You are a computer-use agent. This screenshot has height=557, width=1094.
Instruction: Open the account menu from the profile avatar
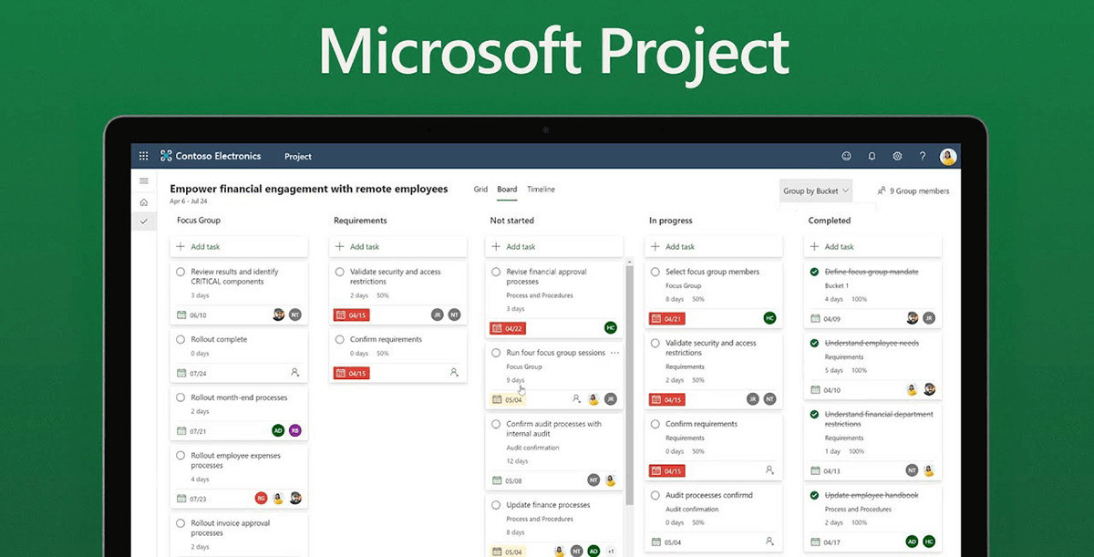(948, 155)
